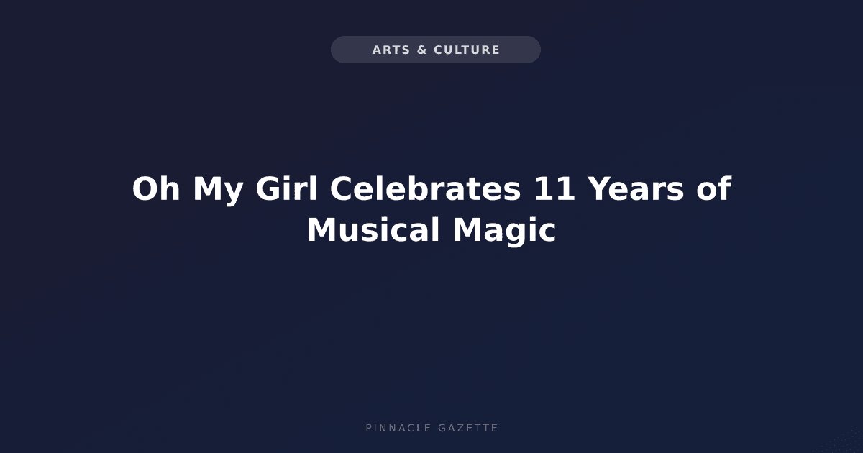
Task: Click the word ARTS in the badge
Action: (391, 50)
